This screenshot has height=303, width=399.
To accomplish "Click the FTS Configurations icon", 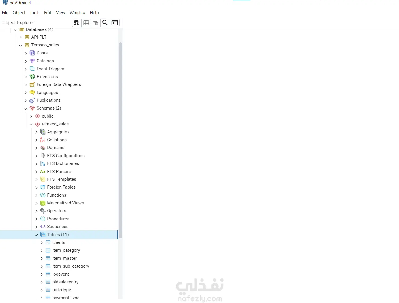I will click(43, 156).
